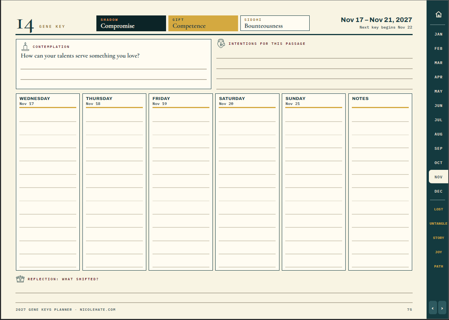Click page number 75
The image size is (449, 320).
[x=410, y=310]
